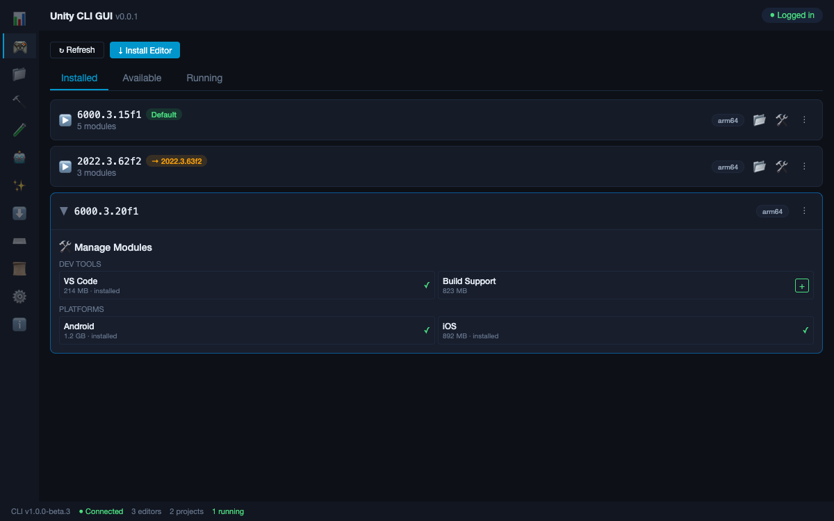Click the Logged in status badge
Image resolution: width=834 pixels, height=521 pixels.
pos(792,15)
